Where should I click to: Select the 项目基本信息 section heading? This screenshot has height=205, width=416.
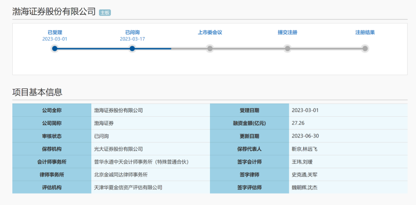click(37, 92)
